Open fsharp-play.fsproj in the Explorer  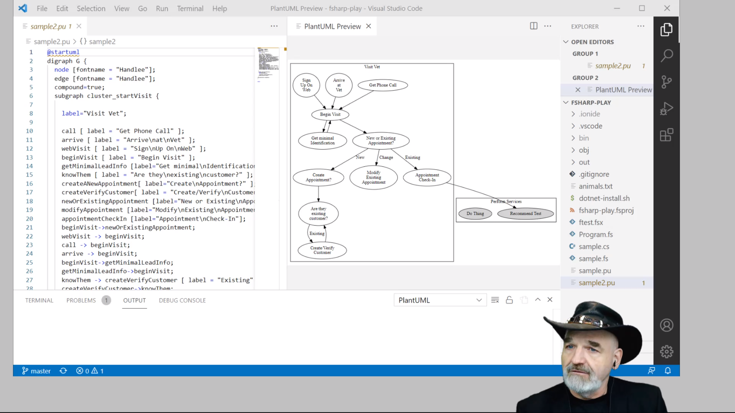tap(606, 210)
